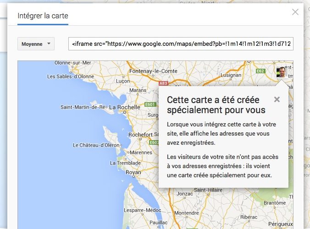Click the Périgueux map label
The height and width of the screenshot is (229, 310).
point(280,224)
